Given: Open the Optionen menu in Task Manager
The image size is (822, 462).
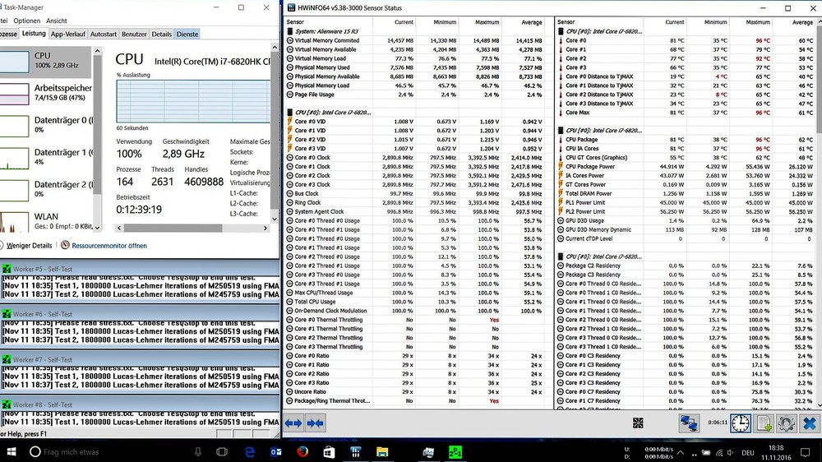Looking at the screenshot, I should [26, 21].
